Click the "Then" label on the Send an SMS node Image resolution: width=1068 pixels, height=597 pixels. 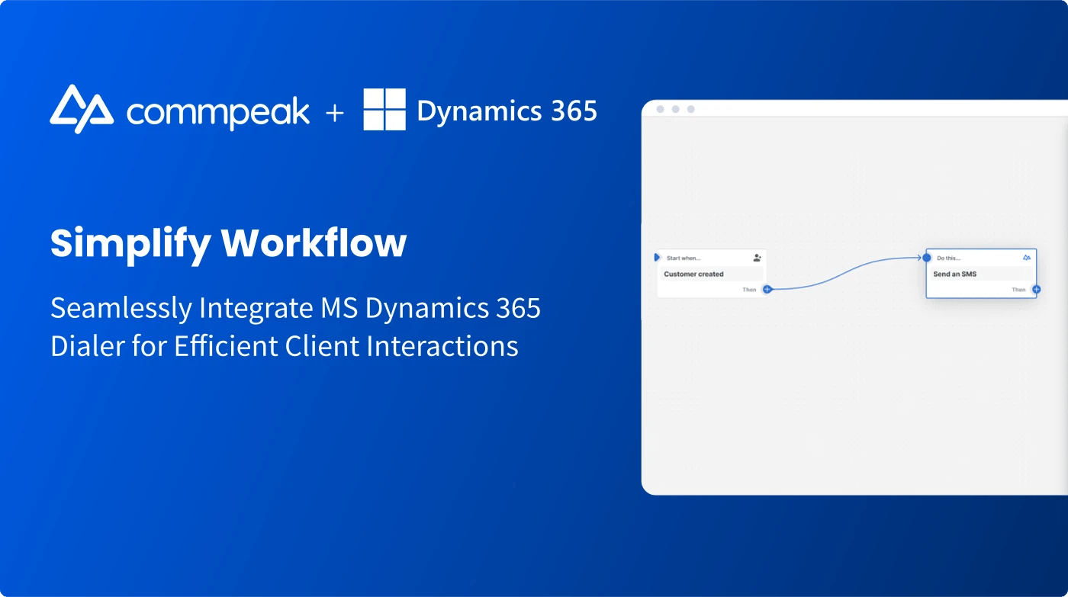pos(1019,290)
